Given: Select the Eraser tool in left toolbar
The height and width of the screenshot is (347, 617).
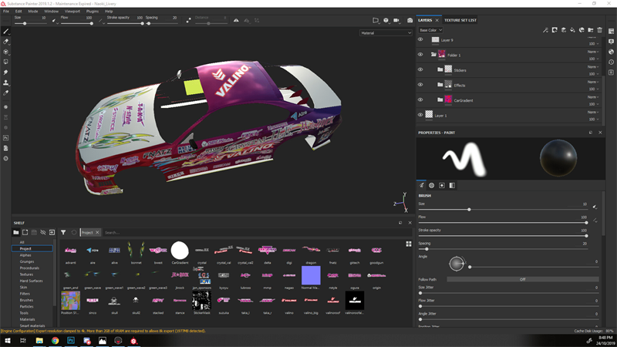Looking at the screenshot, I should point(6,42).
